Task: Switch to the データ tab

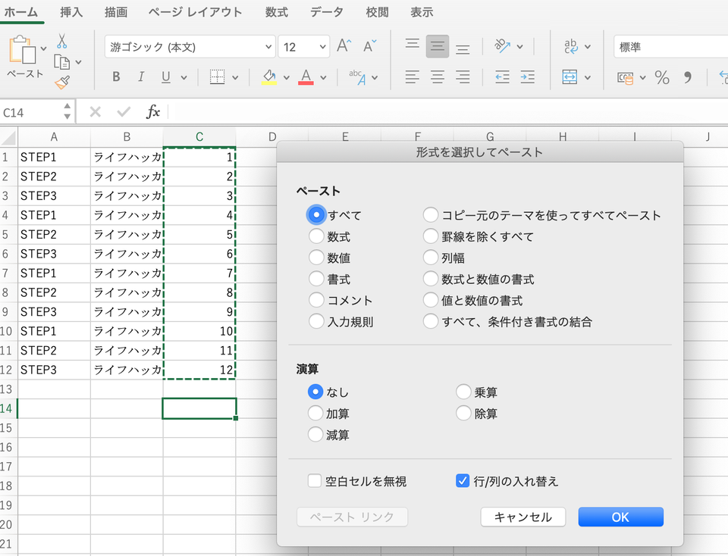Action: tap(327, 12)
